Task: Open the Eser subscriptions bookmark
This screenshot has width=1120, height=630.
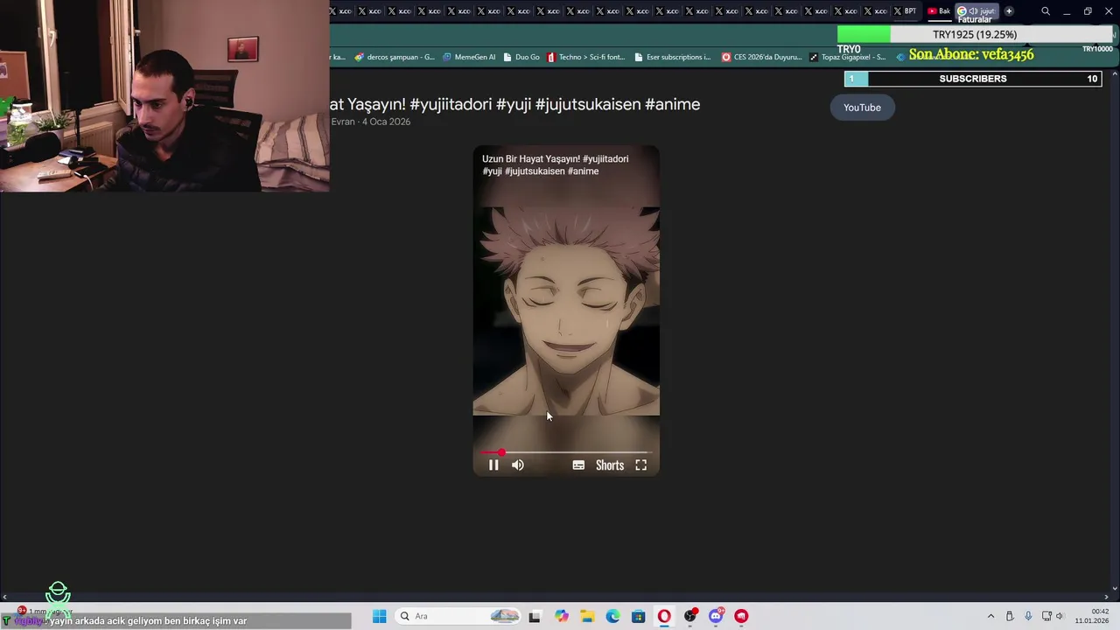Action: (672, 57)
